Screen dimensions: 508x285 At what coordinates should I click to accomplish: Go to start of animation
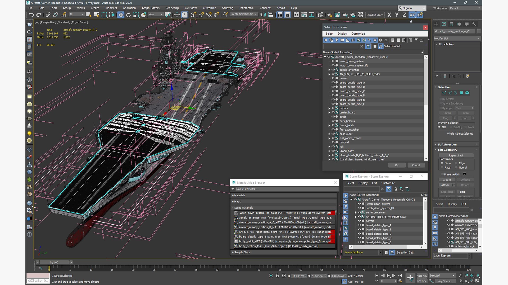click(377, 275)
